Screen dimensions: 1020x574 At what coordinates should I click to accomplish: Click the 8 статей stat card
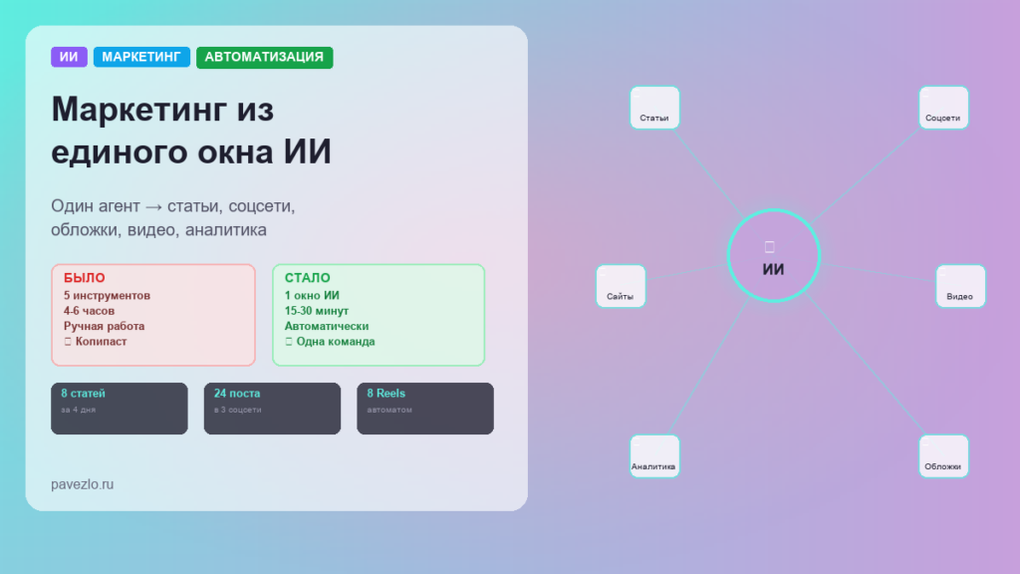coord(120,409)
